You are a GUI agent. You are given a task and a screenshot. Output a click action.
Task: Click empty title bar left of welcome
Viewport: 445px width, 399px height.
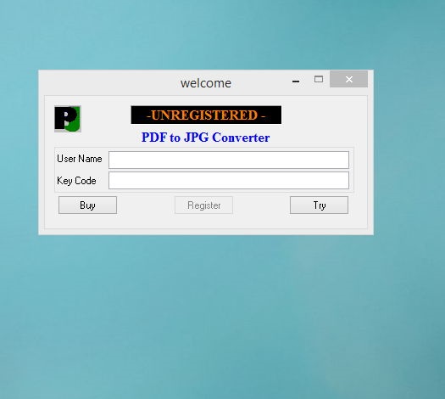pyautogui.click(x=108, y=82)
